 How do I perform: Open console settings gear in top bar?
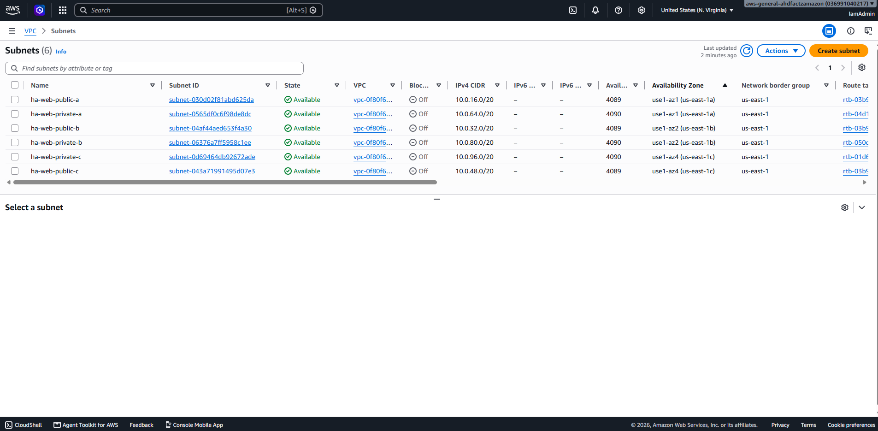pos(642,10)
